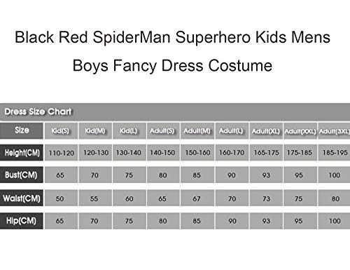Select the Size row label cell
The image size is (350, 270).
click(x=22, y=130)
